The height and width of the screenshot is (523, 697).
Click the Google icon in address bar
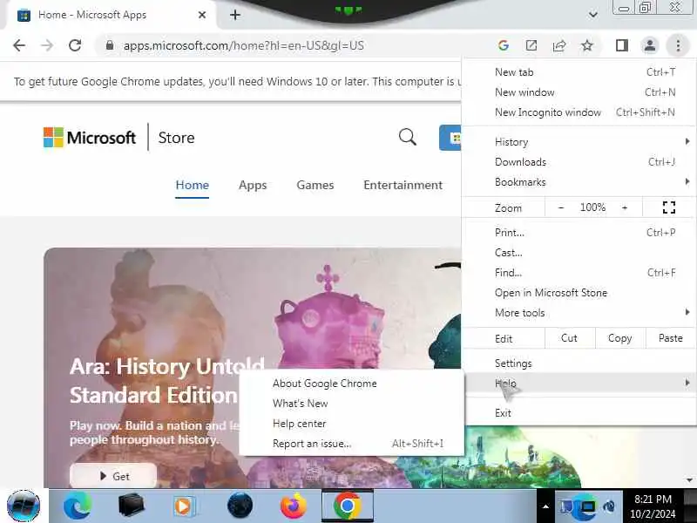click(x=504, y=45)
